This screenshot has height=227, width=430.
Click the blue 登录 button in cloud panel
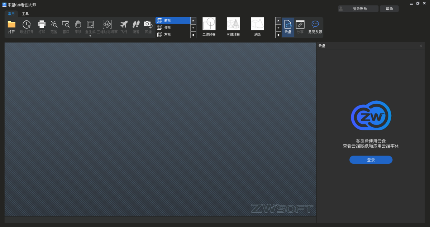click(371, 160)
